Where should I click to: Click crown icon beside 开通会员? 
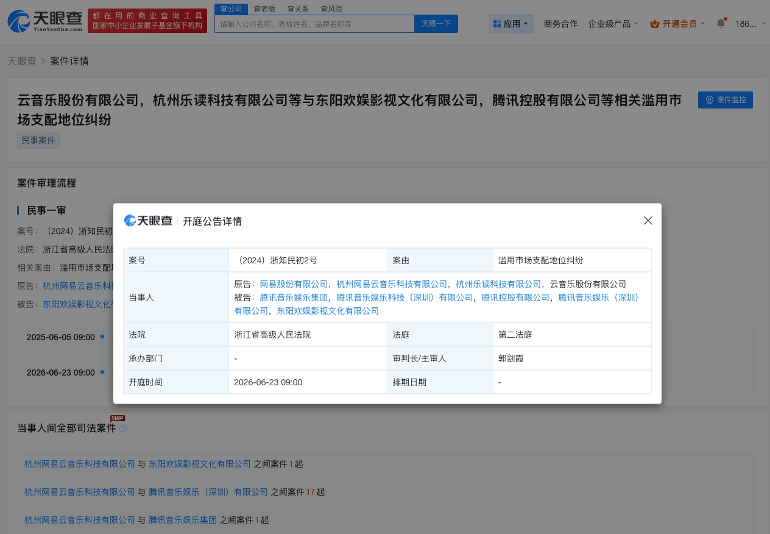pos(655,24)
